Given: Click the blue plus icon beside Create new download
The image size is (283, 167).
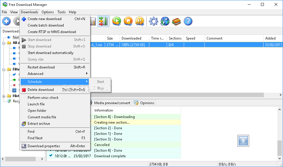Looking at the screenshot, I should tap(24, 19).
